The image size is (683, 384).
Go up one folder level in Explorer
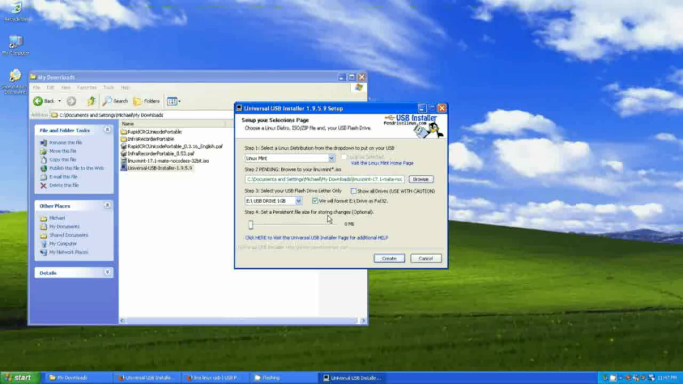91,101
